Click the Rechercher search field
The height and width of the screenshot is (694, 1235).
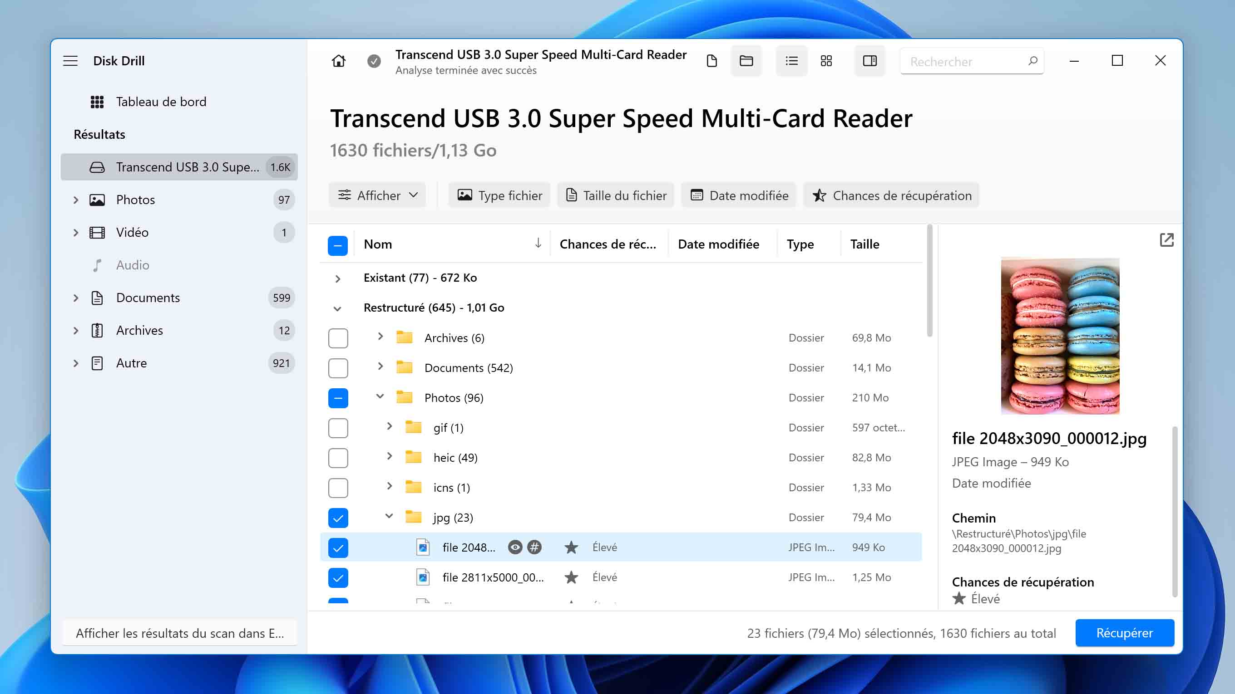point(963,61)
